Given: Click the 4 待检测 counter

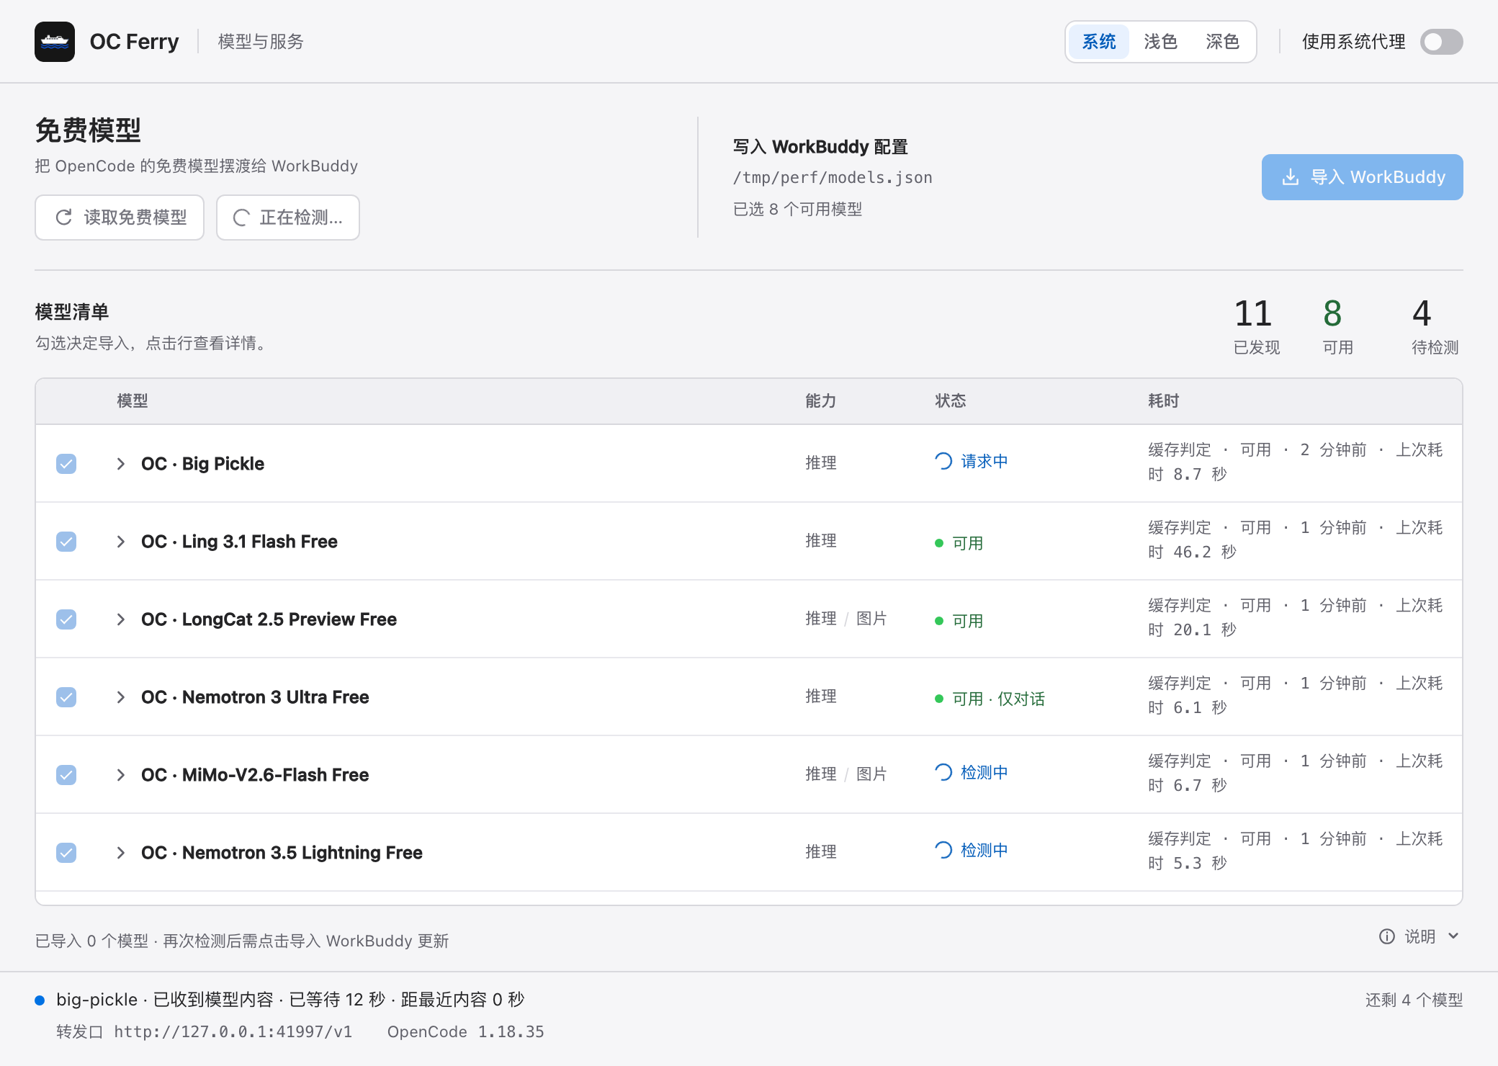Looking at the screenshot, I should click(1435, 326).
